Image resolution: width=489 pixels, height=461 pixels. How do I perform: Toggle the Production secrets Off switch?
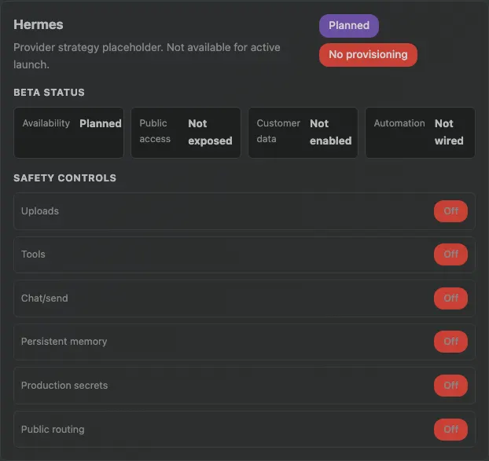450,386
